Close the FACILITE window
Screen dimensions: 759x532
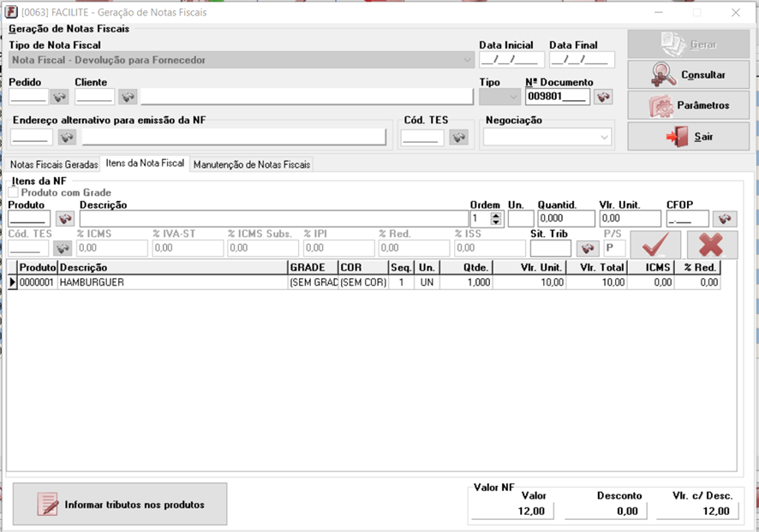[x=735, y=13]
